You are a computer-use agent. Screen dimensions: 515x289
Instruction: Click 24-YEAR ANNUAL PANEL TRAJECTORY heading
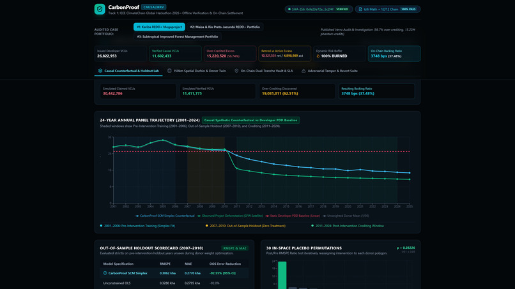coord(150,120)
